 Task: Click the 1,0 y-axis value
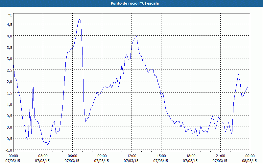coord(9,104)
